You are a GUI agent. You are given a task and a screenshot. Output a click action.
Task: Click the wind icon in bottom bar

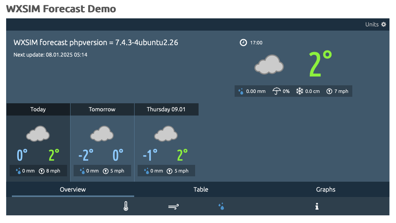(174, 207)
